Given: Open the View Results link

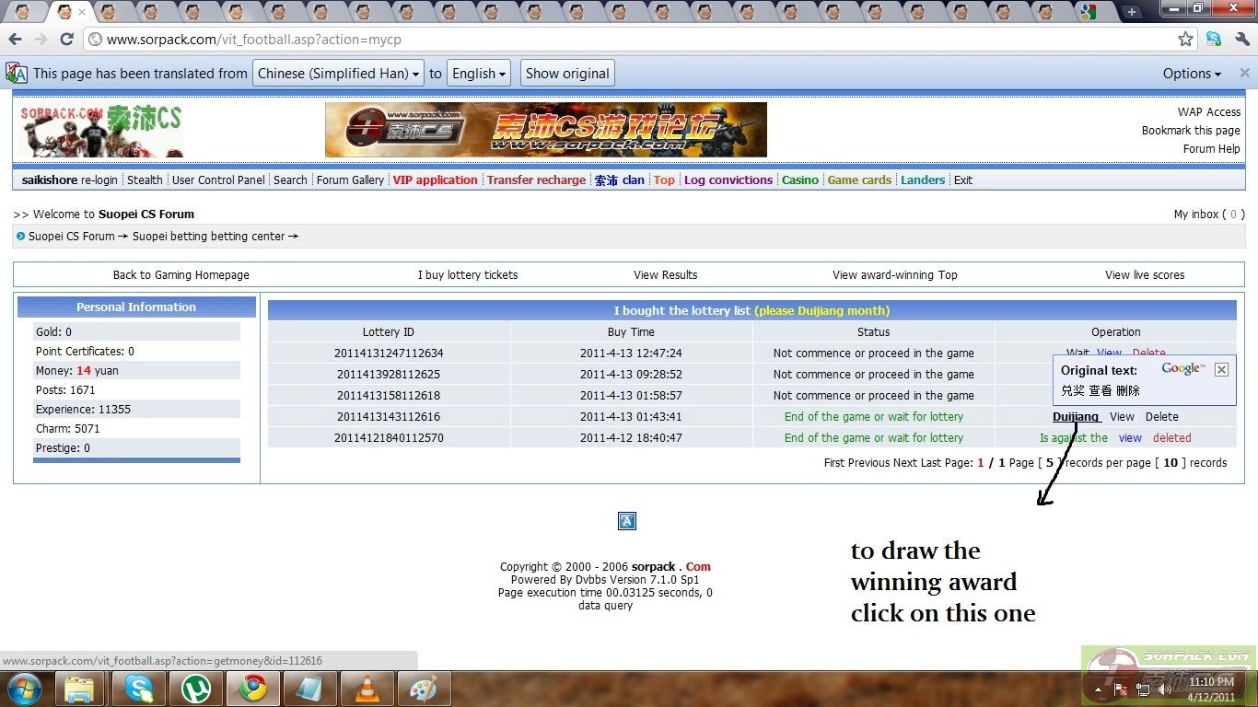Looking at the screenshot, I should point(665,275).
